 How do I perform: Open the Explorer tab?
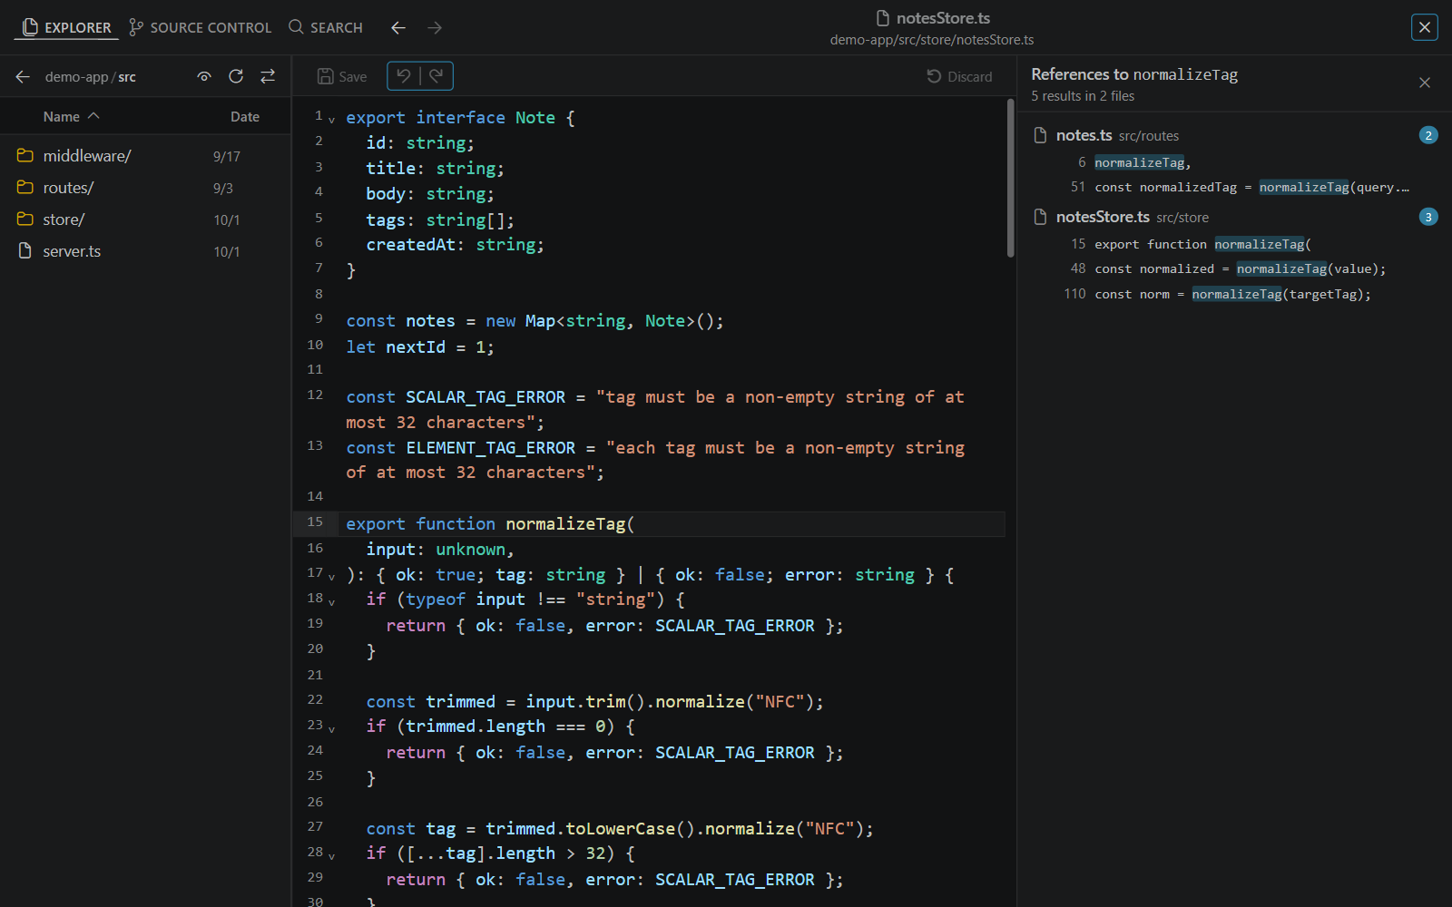pyautogui.click(x=67, y=27)
